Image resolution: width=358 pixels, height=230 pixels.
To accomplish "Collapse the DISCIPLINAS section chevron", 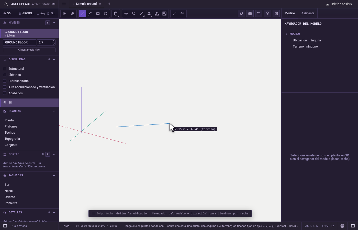I will (54, 60).
